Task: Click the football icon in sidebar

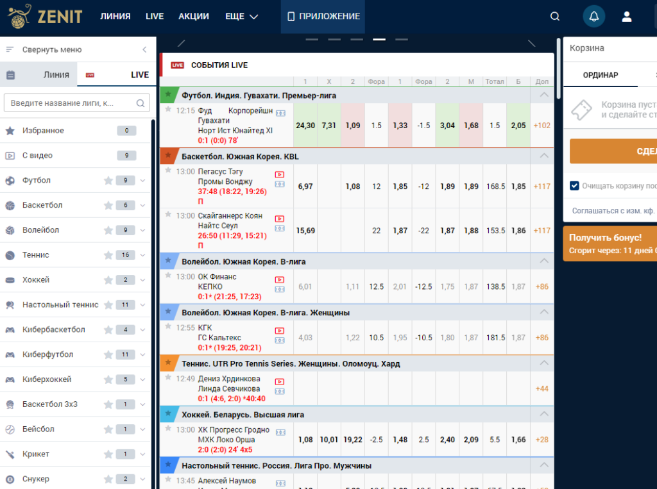Action: (x=10, y=181)
